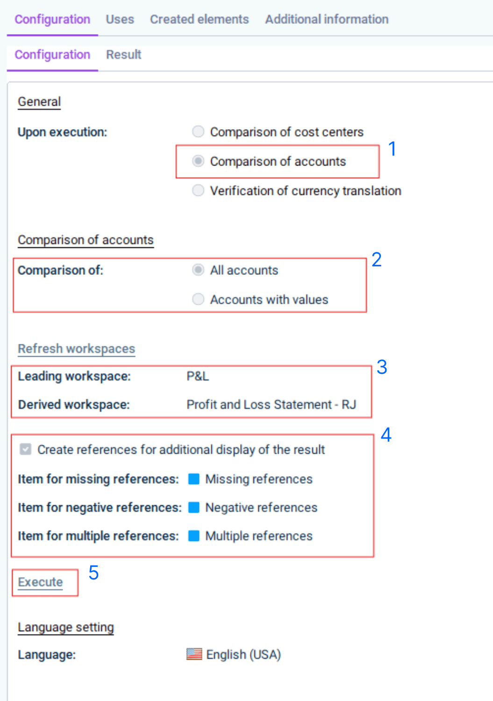
Task: Select Comparison of accounts radio button
Action: coord(198,161)
